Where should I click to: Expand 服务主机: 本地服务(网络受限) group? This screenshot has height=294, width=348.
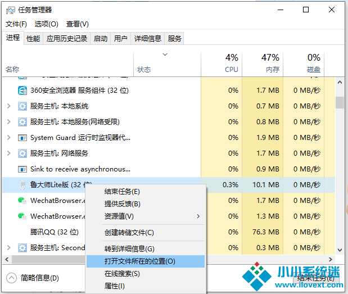(9, 122)
